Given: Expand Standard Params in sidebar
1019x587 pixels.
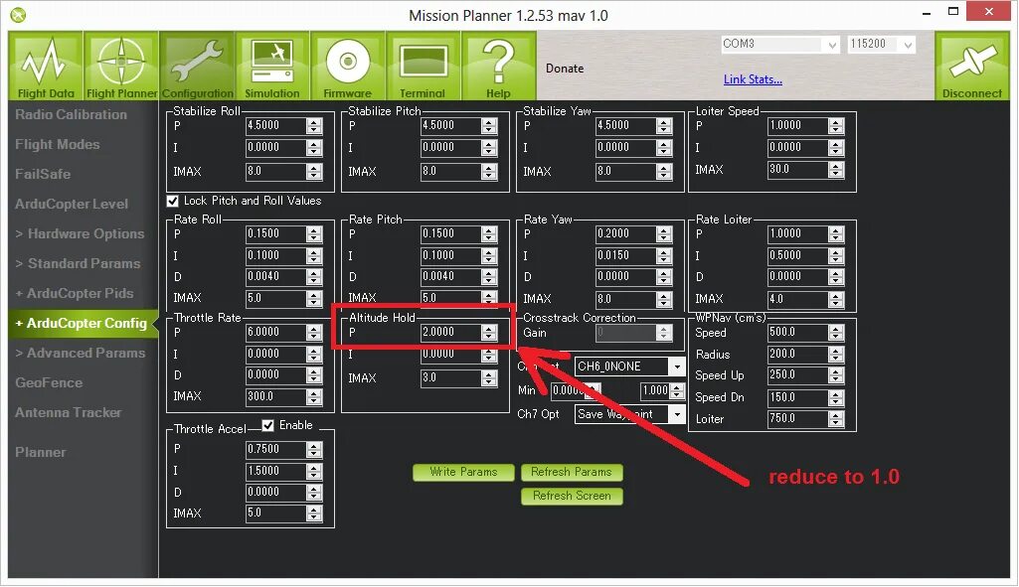Looking at the screenshot, I should click(78, 263).
